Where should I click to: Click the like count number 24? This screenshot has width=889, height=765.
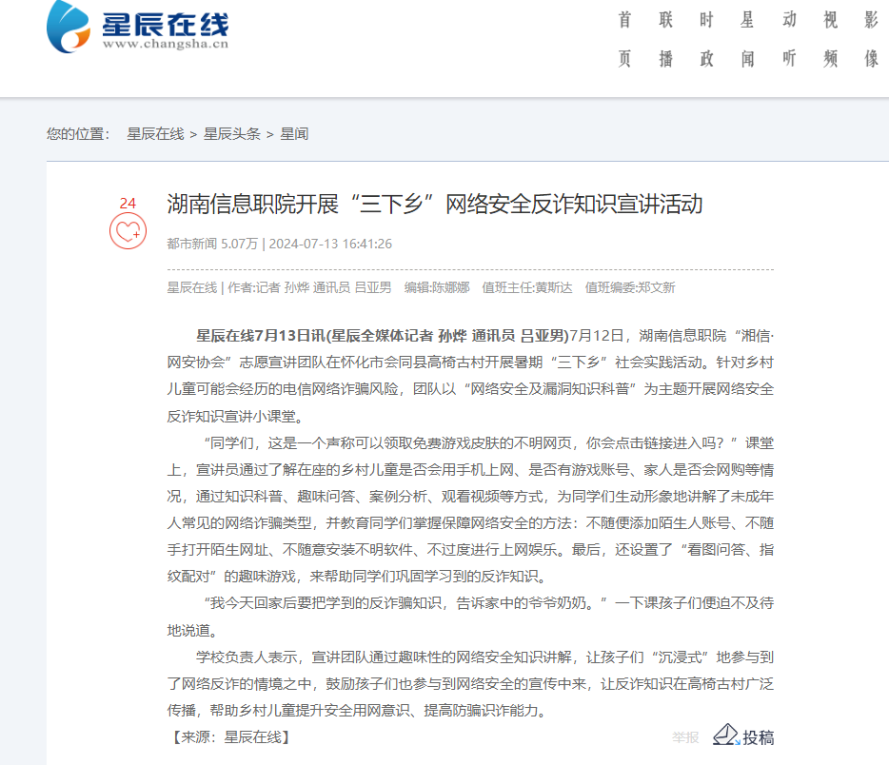(x=128, y=203)
